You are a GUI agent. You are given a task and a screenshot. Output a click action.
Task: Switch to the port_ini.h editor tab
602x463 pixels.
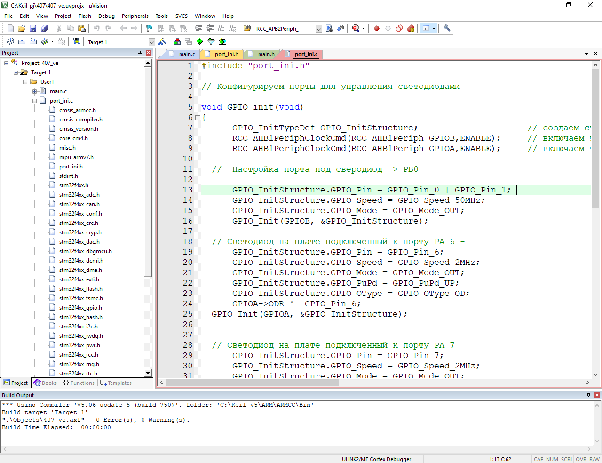(x=222, y=54)
